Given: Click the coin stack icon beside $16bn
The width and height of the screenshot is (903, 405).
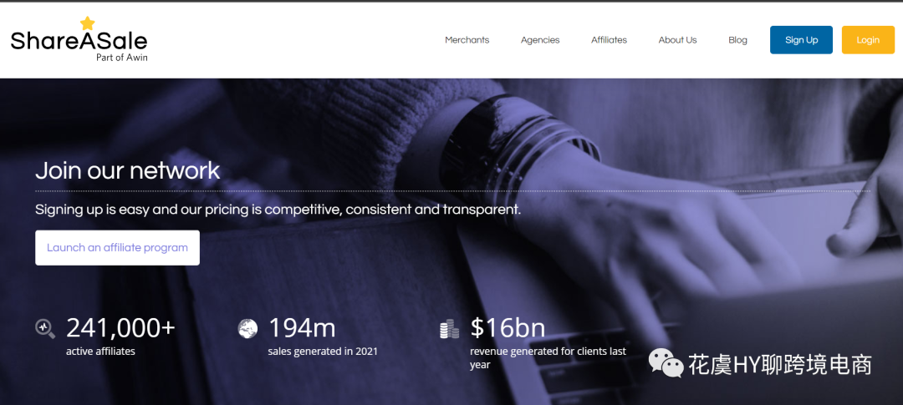Looking at the screenshot, I should click(x=450, y=329).
